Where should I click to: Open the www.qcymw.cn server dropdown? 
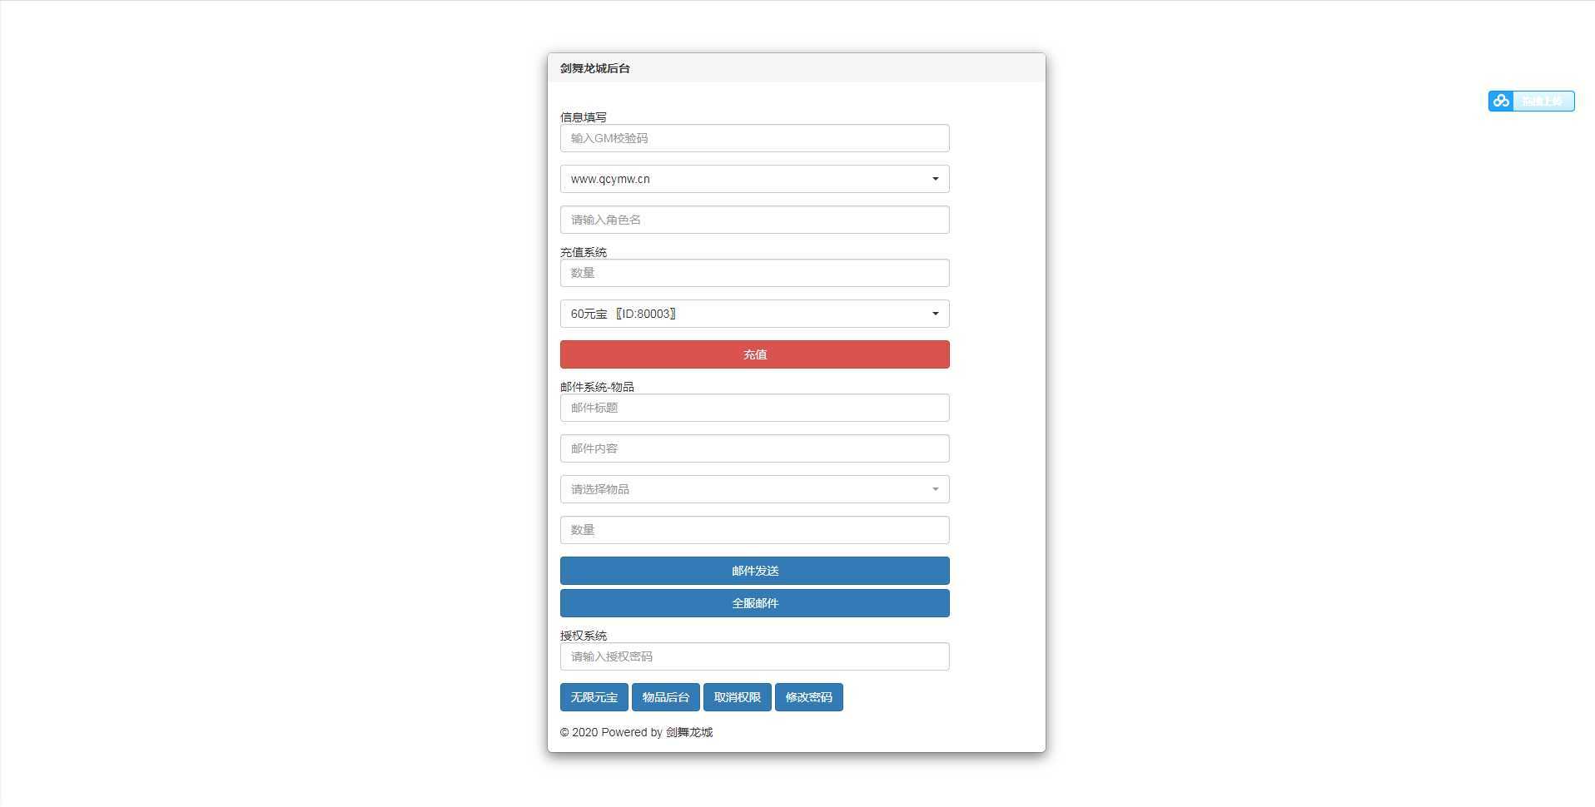[754, 179]
